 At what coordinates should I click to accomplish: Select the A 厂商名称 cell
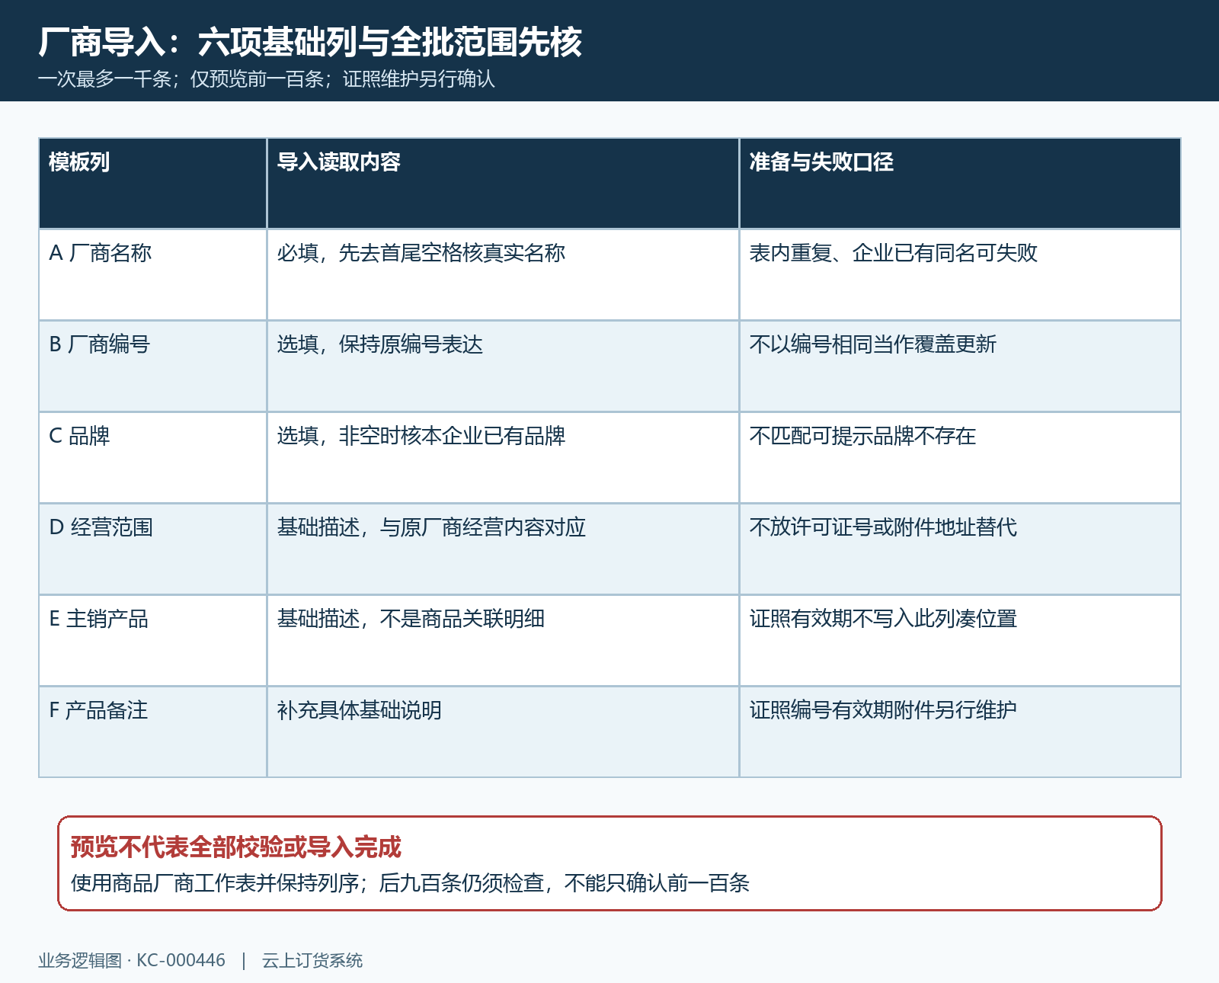pyautogui.click(x=152, y=275)
